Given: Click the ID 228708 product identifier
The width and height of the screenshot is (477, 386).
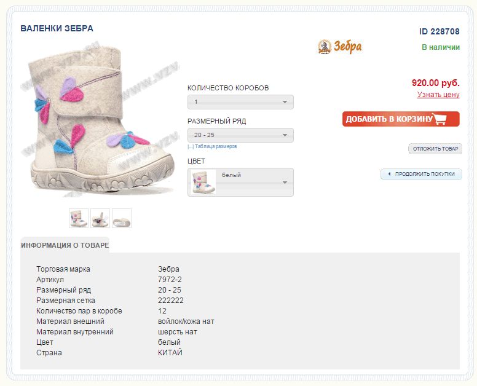Looking at the screenshot, I should click(x=439, y=31).
